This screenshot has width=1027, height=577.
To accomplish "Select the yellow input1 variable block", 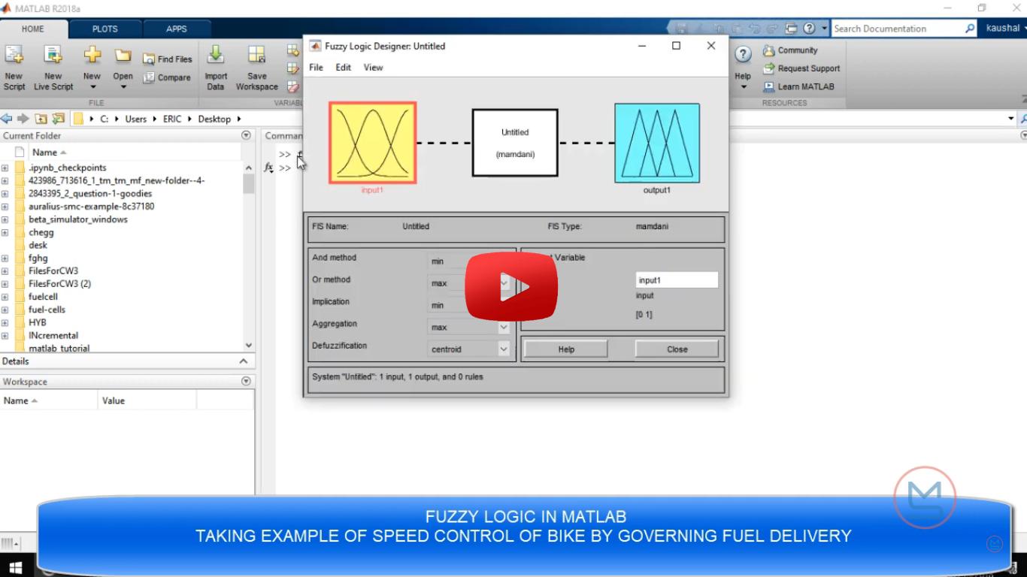I will 372,143.
